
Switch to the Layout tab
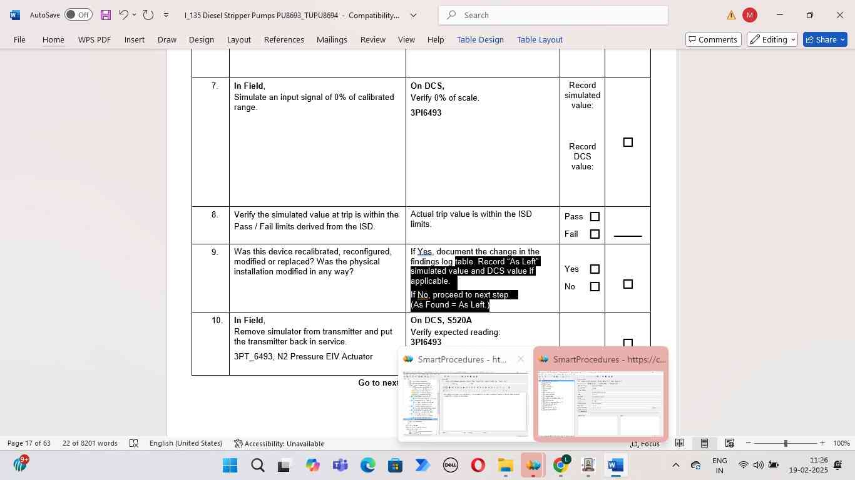point(239,39)
